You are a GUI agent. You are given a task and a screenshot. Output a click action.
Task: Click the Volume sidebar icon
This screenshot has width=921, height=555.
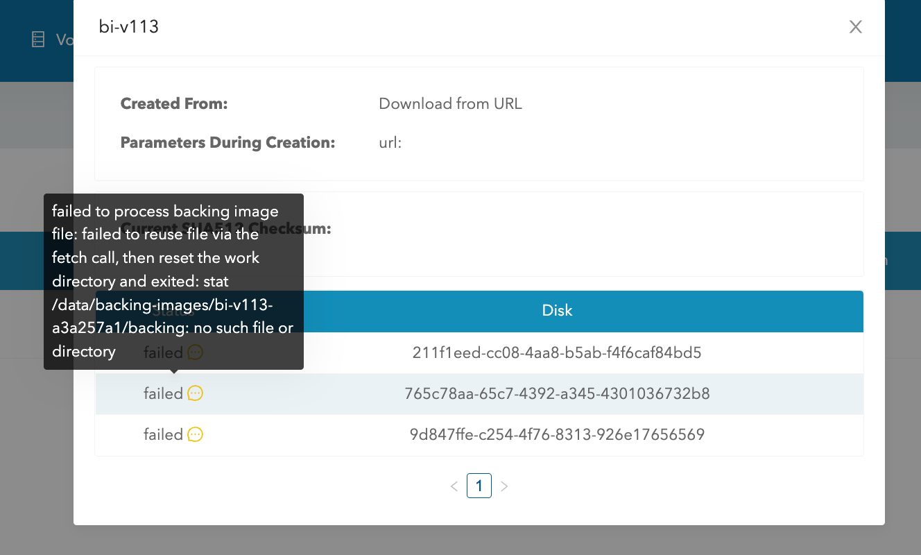(38, 40)
